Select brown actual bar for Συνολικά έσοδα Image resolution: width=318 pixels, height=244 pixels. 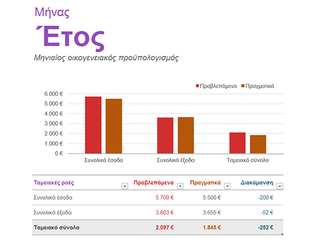pos(114,126)
